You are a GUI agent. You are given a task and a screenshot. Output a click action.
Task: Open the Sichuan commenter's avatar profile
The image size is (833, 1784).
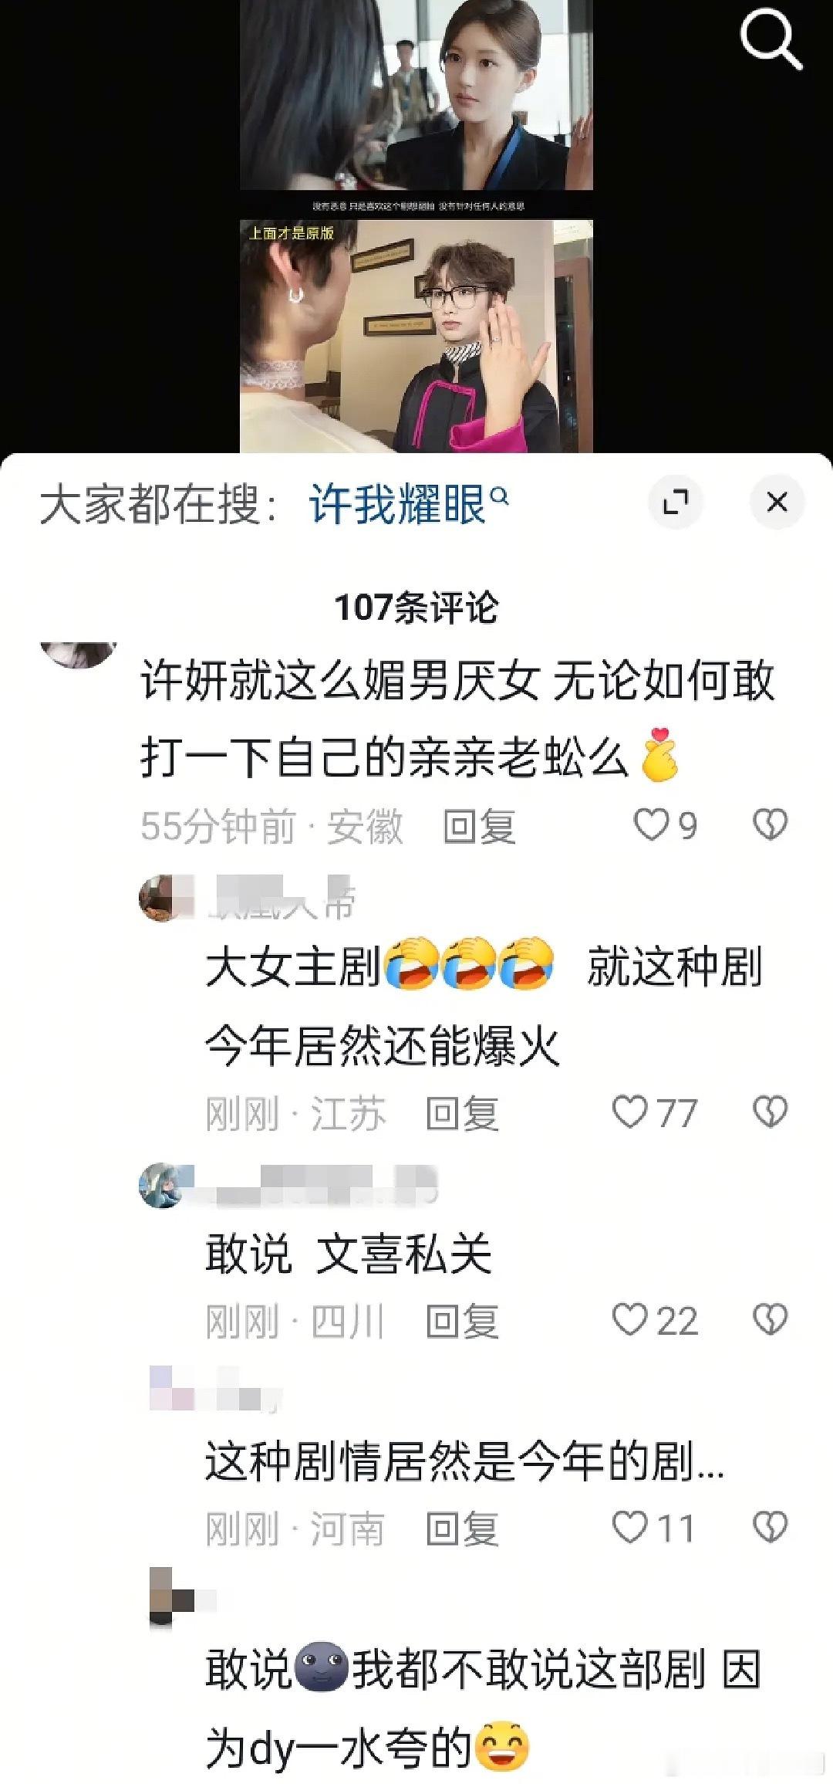(161, 1185)
